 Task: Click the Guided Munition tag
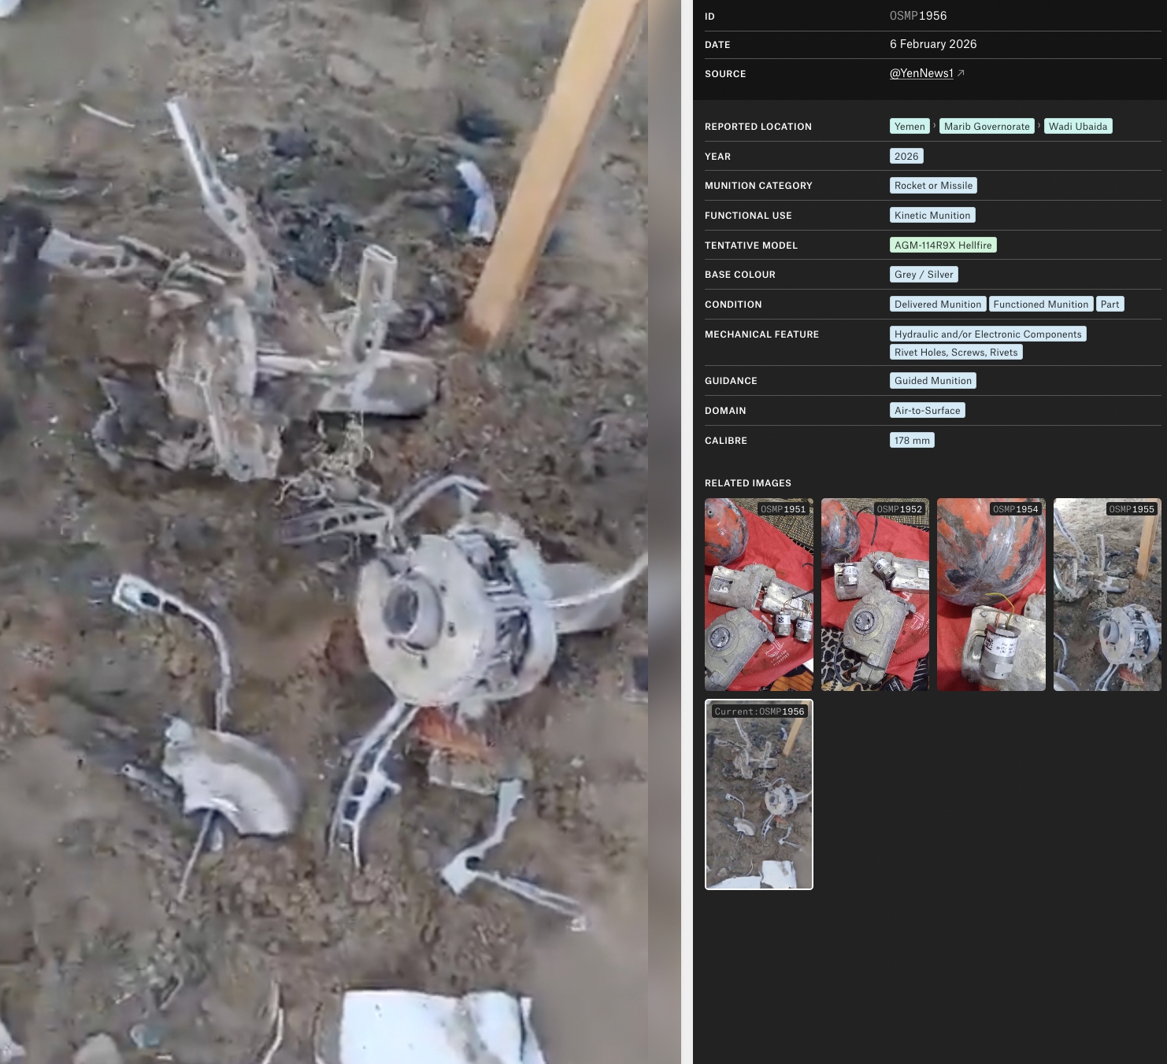(932, 381)
